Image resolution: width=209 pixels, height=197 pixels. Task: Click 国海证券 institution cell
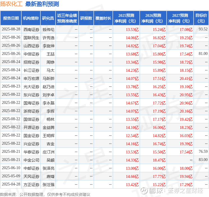coord(31,103)
